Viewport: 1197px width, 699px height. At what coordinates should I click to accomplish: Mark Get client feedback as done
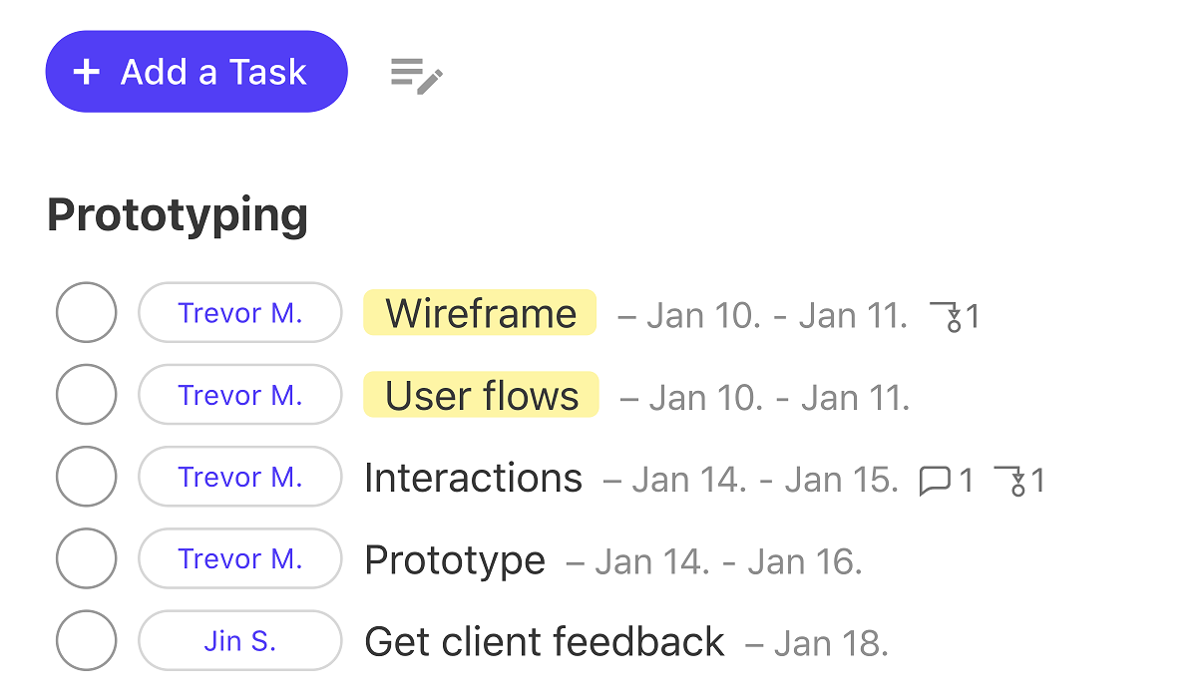(x=86, y=641)
